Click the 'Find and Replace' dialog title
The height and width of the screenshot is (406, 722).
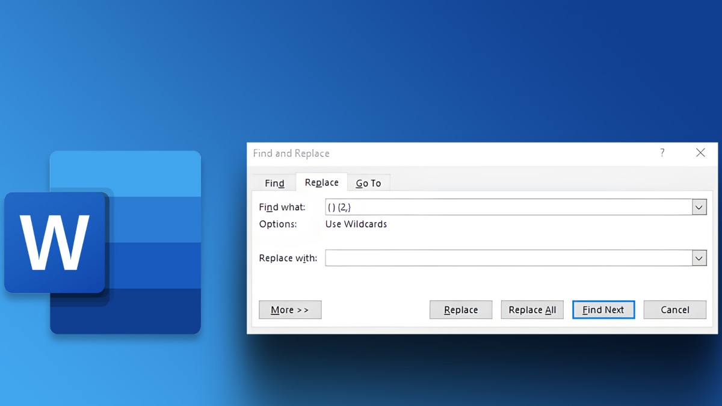291,153
